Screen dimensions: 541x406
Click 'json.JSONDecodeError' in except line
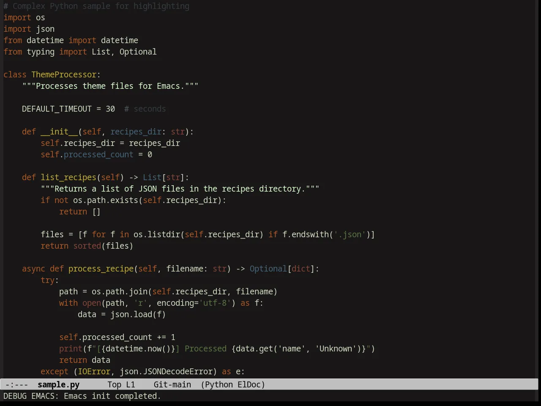[x=166, y=371]
